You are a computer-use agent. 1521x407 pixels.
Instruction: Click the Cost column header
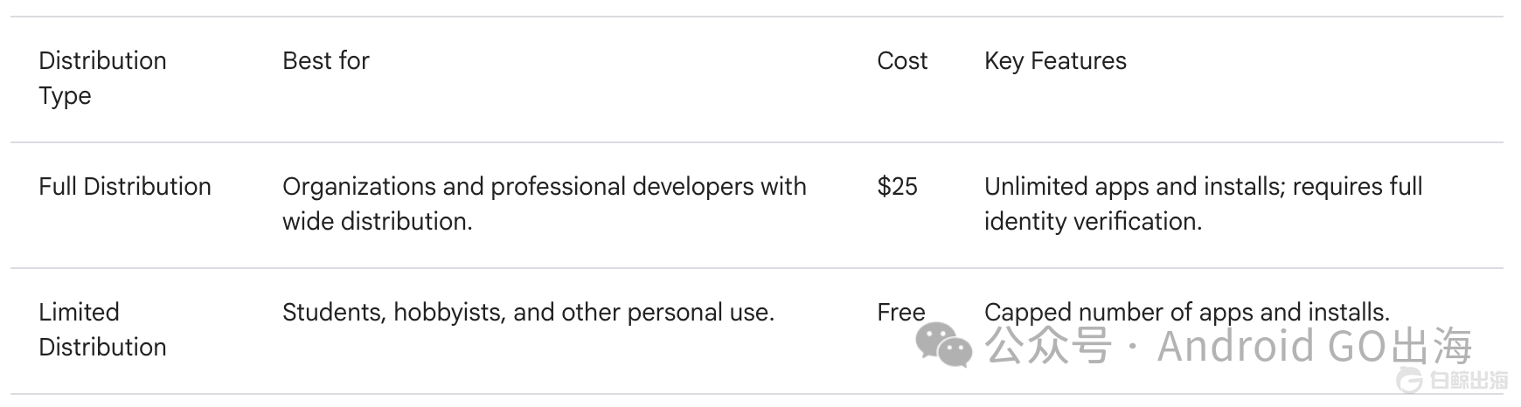902,61
